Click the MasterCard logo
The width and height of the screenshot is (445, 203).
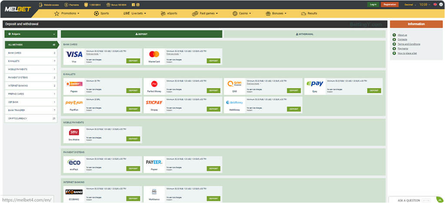[154, 54]
